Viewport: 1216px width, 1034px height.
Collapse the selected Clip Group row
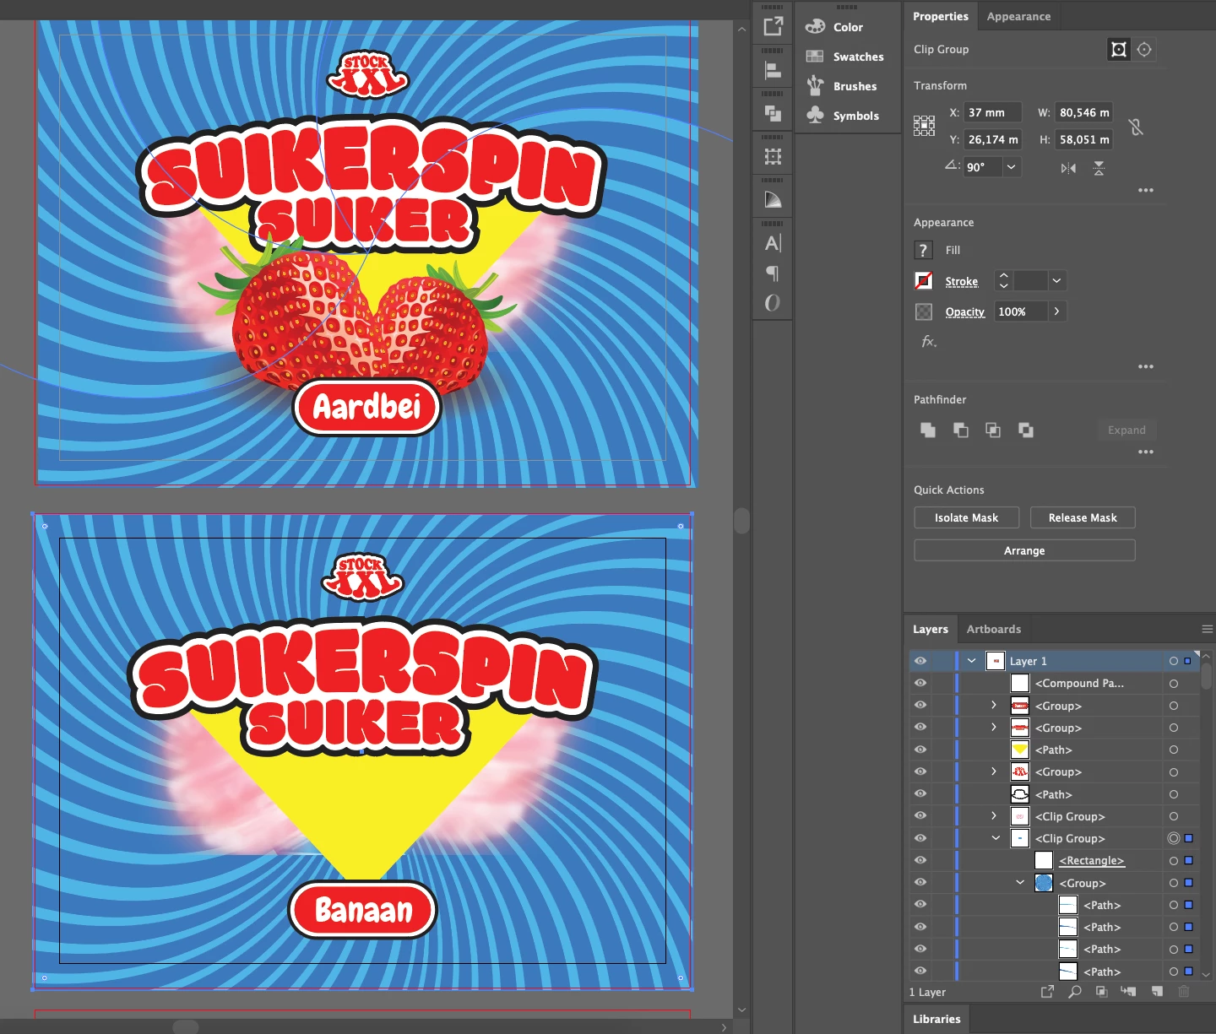pyautogui.click(x=996, y=838)
